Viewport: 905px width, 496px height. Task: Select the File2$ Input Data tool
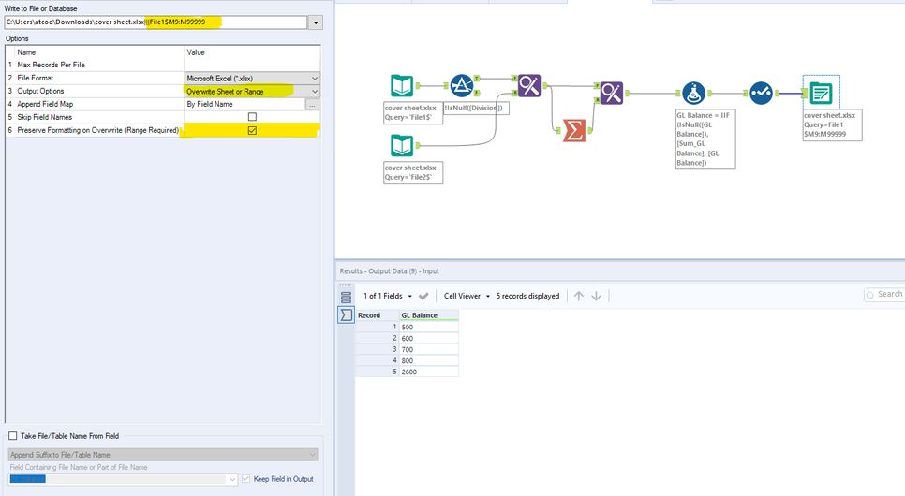coord(402,145)
